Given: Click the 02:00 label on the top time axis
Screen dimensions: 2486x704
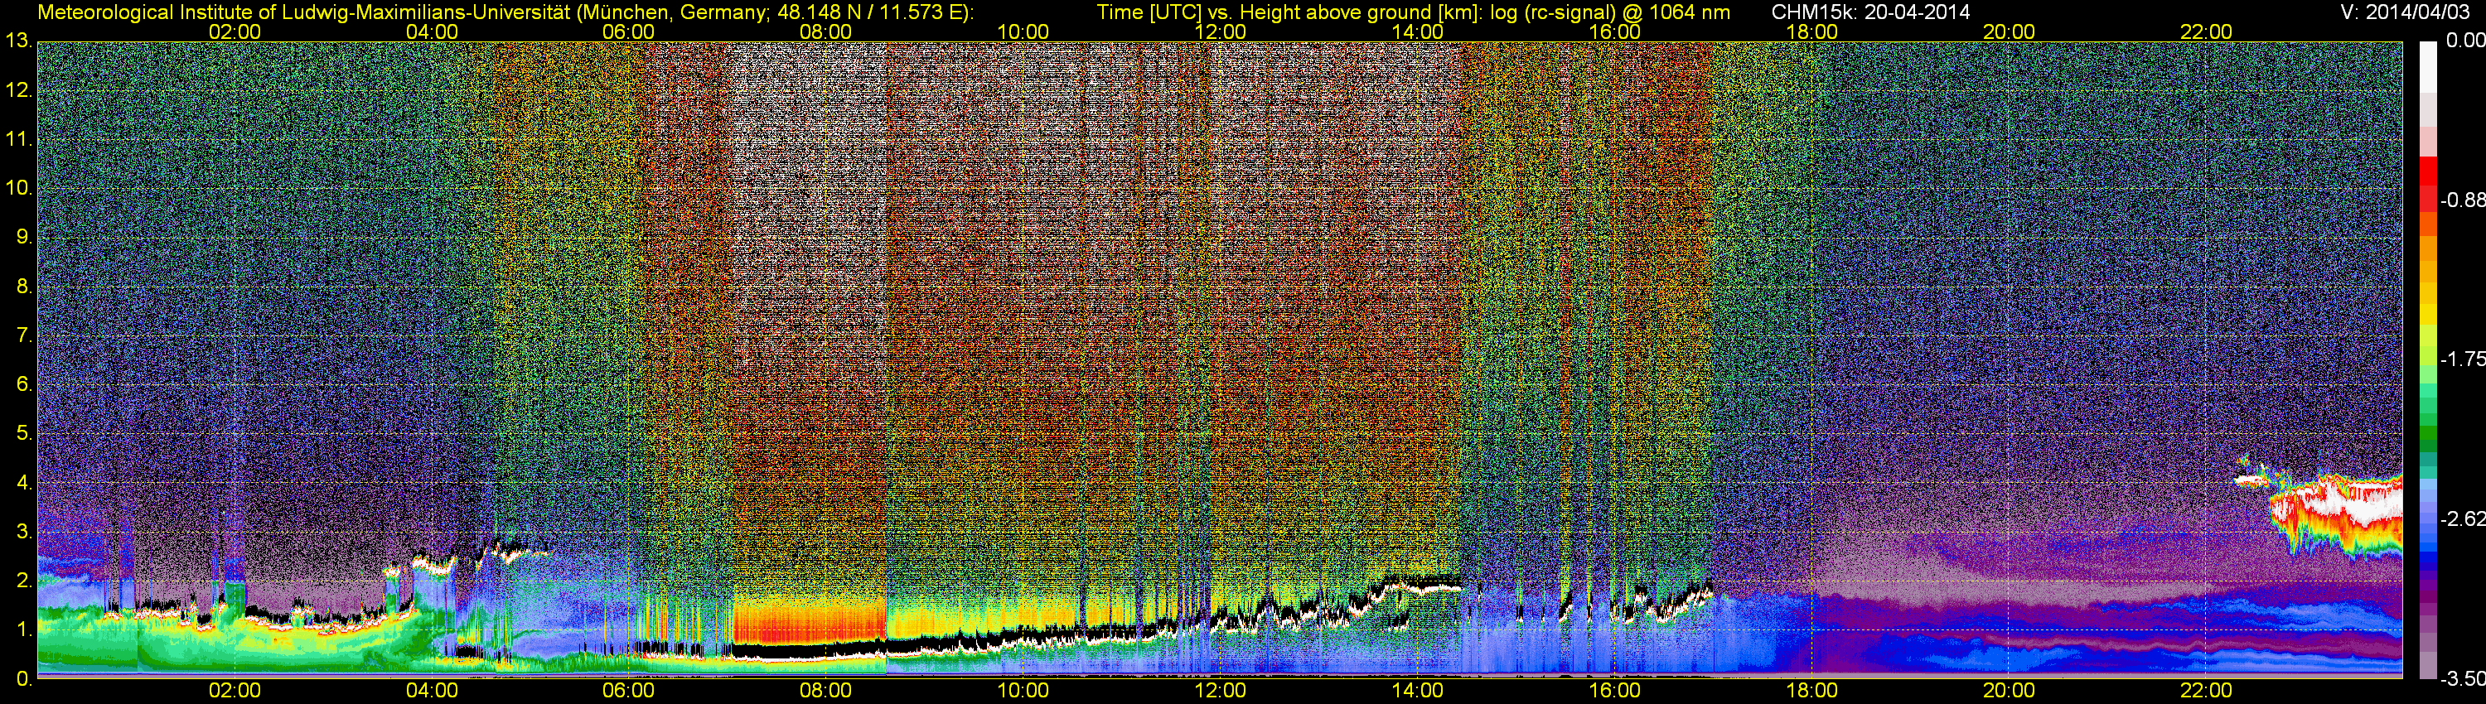Looking at the screenshot, I should (x=235, y=31).
